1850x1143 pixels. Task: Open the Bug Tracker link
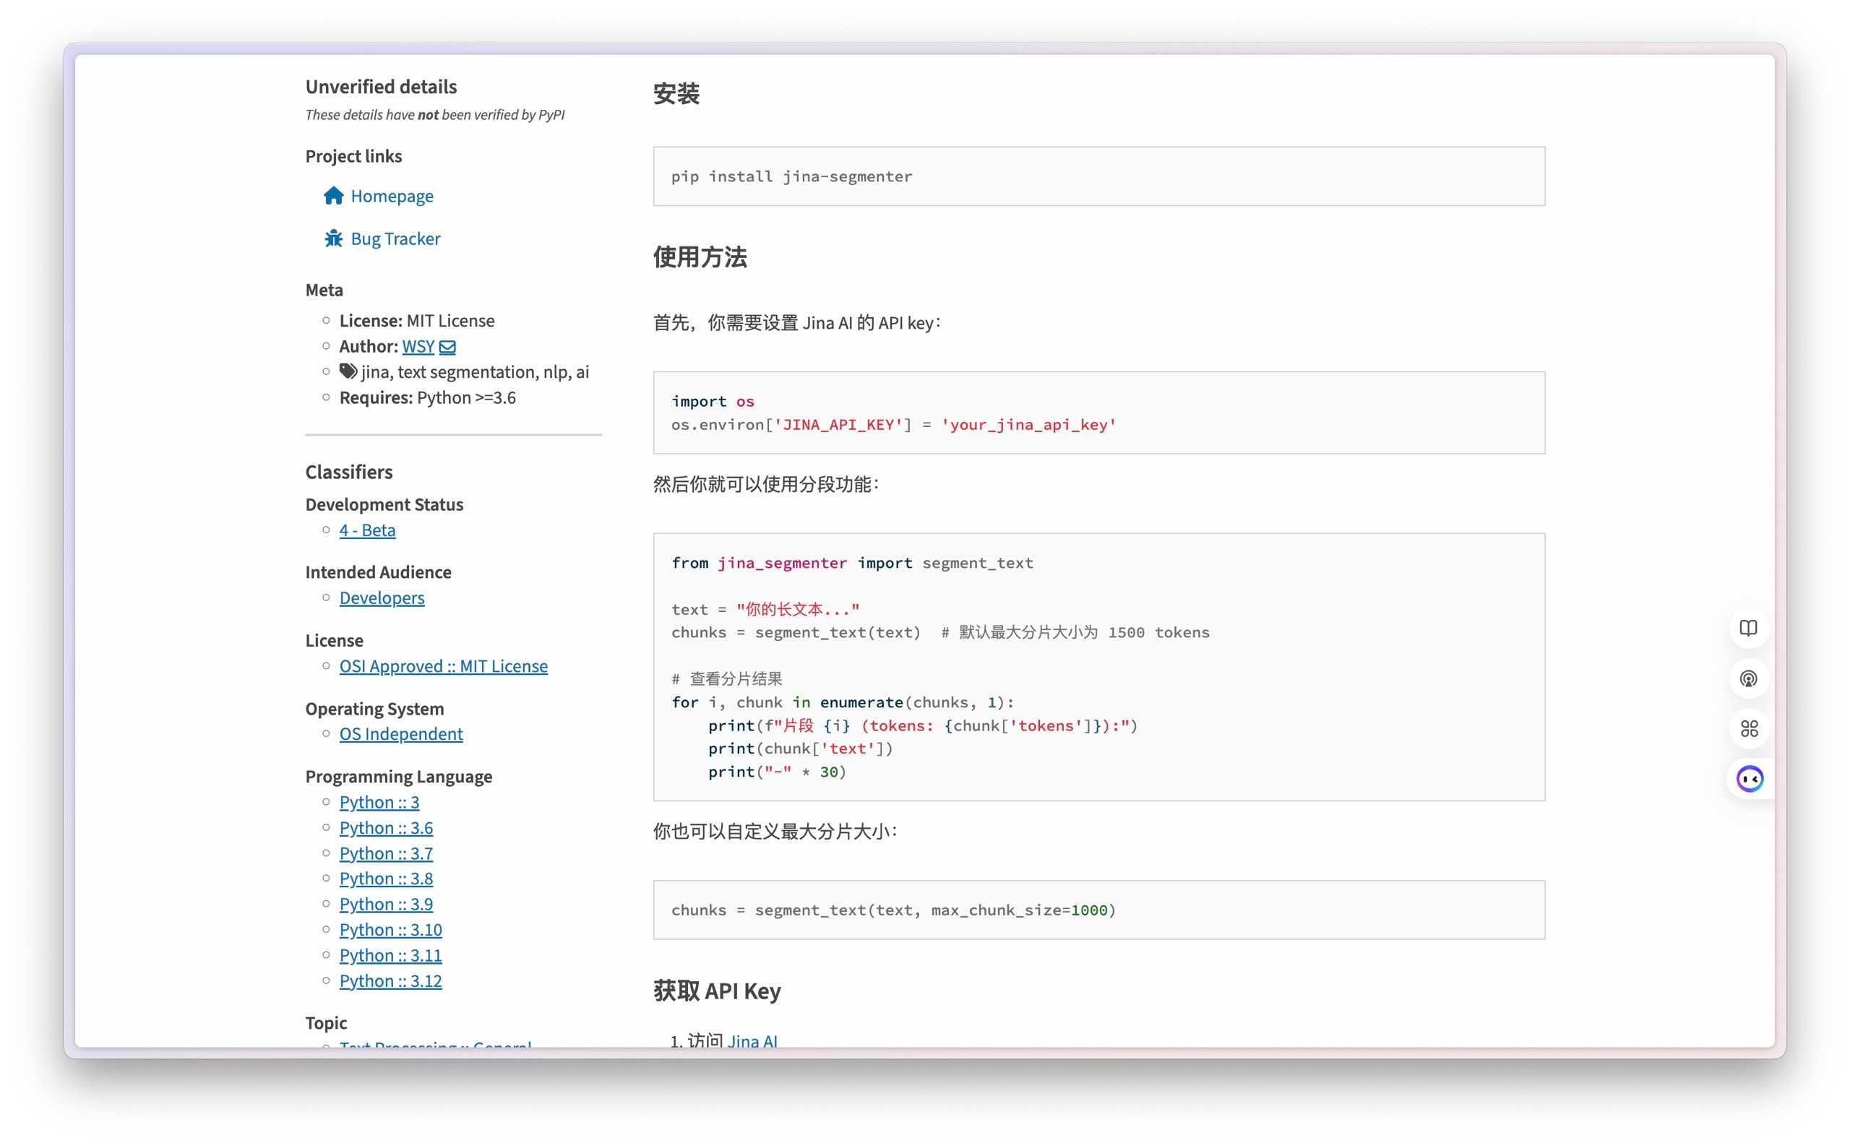point(395,239)
